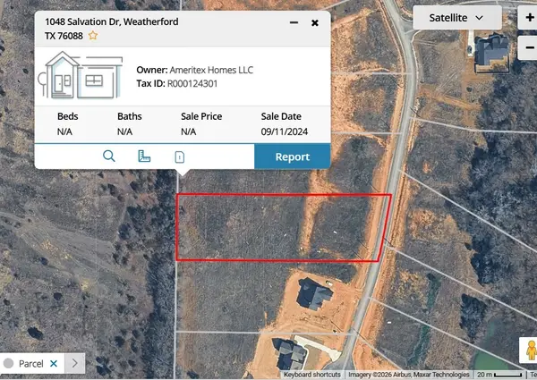Click the Sale Price N/A value

188,131
